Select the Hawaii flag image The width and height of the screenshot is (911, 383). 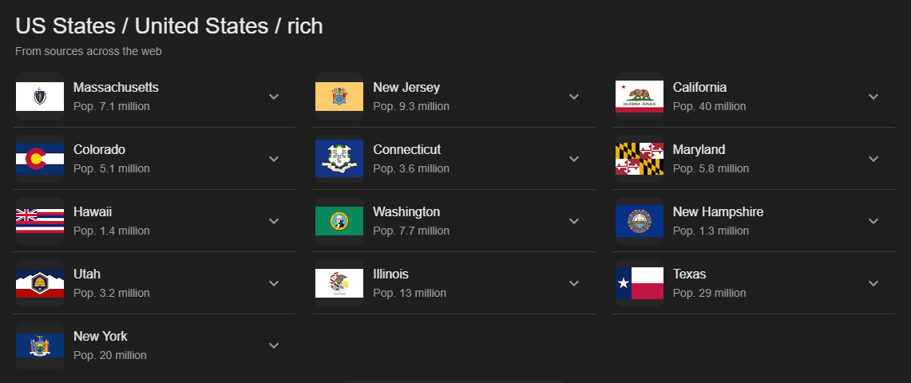39,220
